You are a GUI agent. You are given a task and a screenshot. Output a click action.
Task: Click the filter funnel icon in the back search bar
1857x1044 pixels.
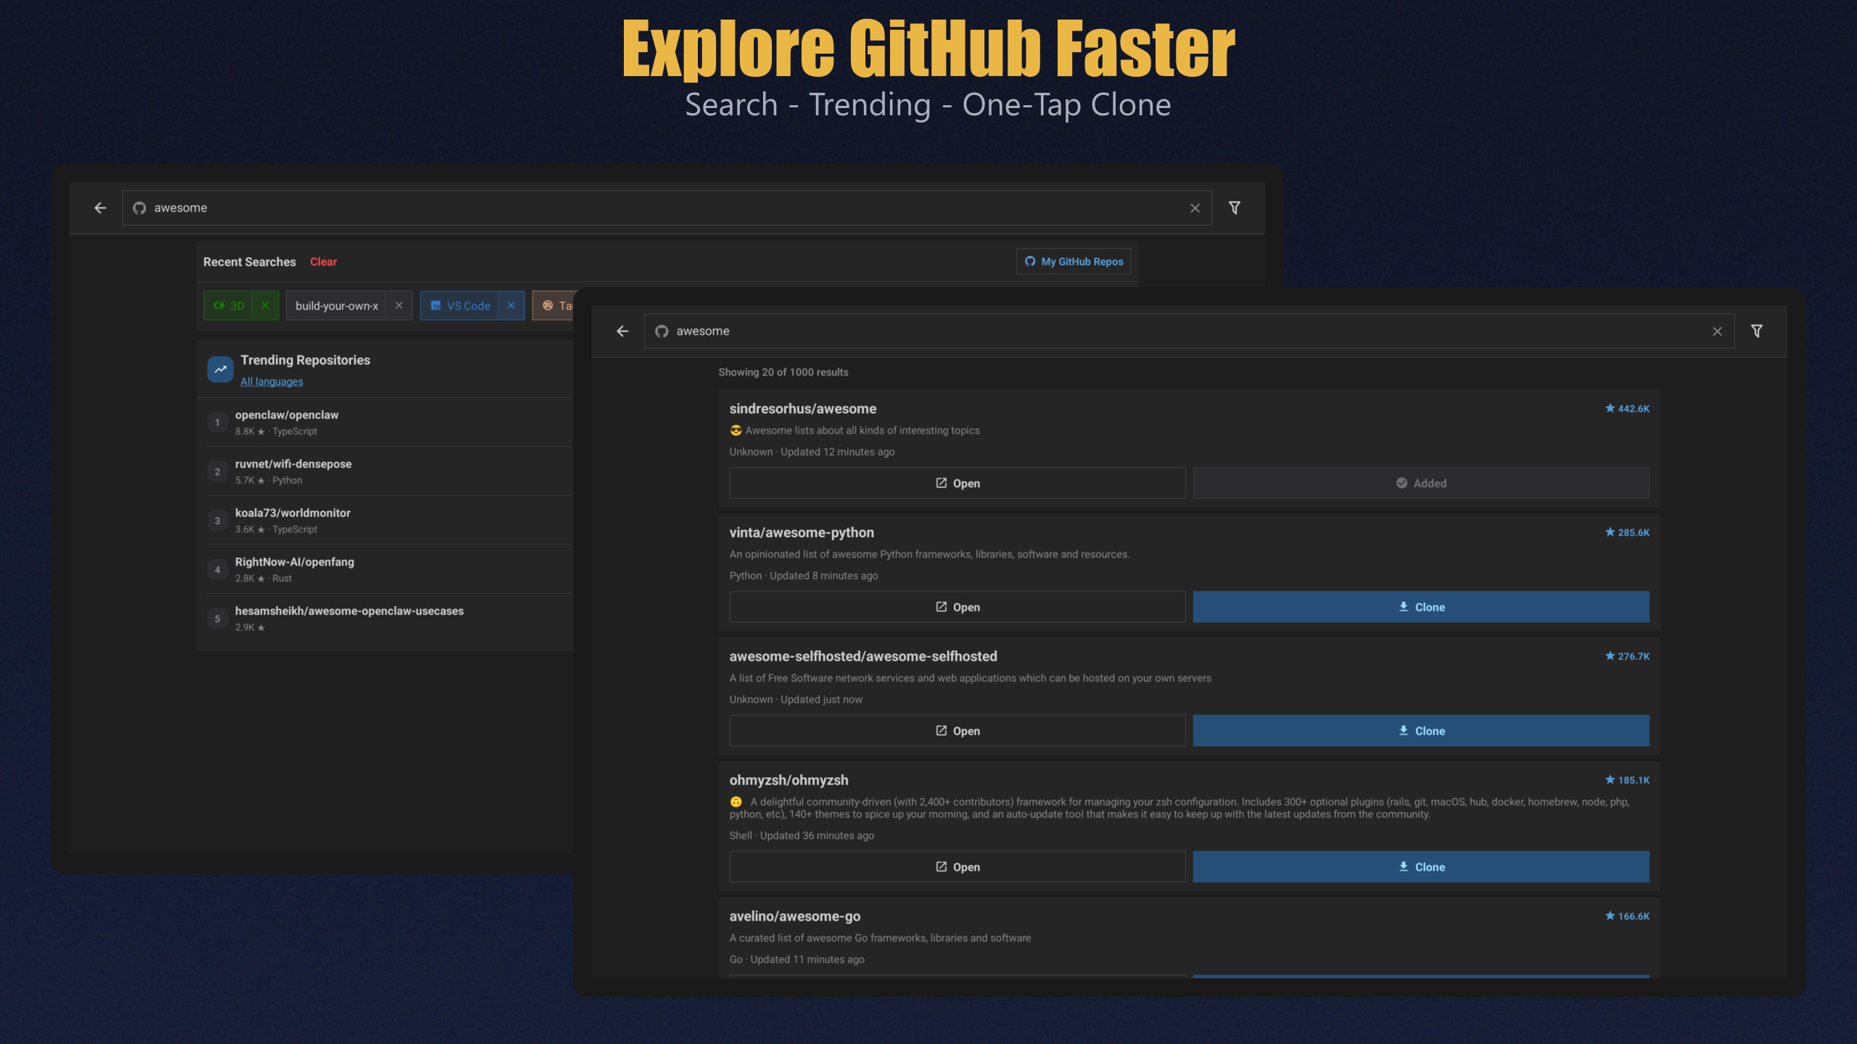click(1235, 207)
